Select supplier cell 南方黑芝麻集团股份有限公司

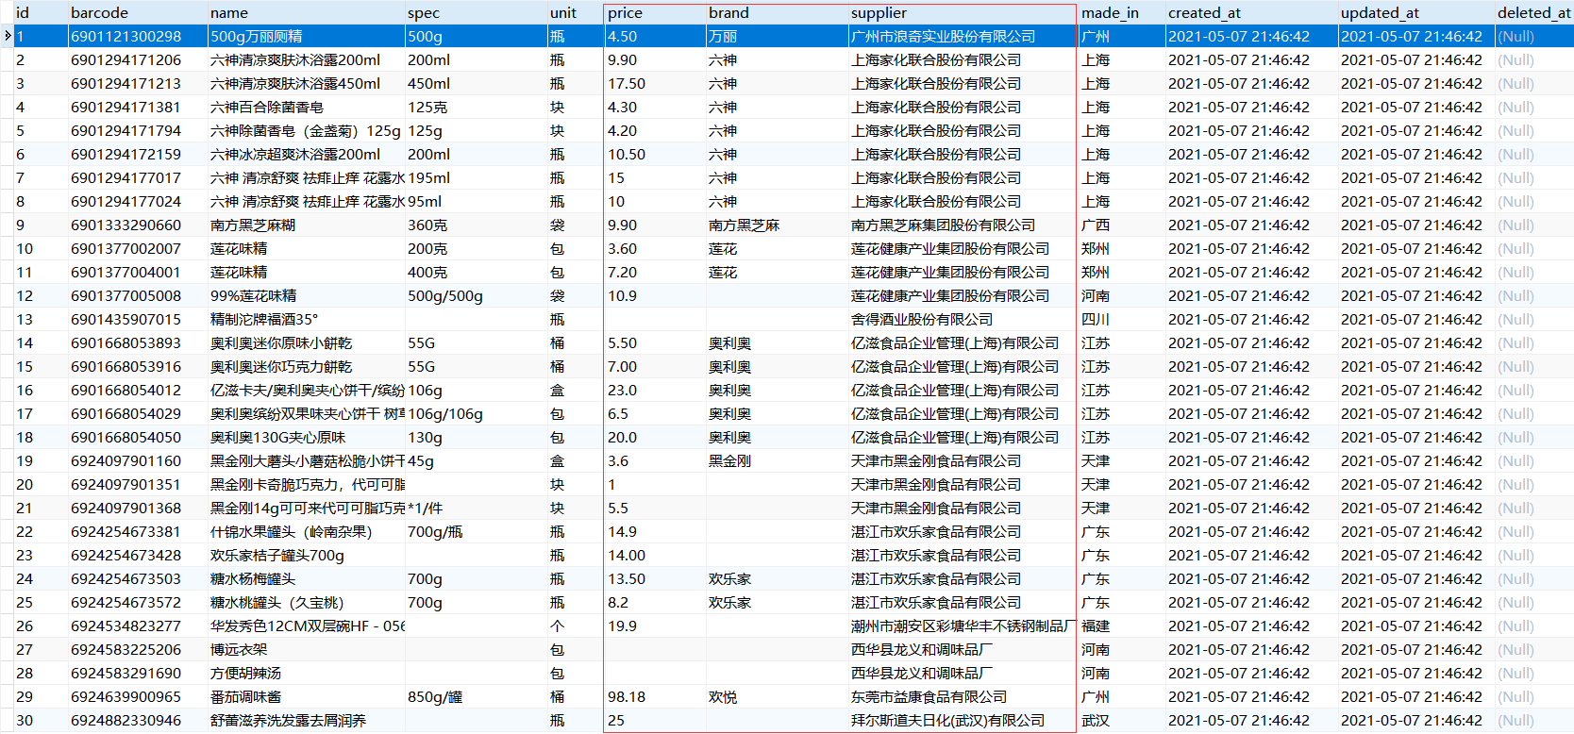(963, 225)
